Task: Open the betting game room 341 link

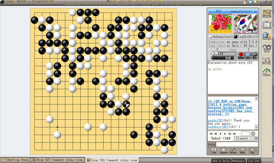Action: tap(231, 108)
